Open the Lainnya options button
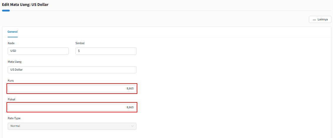 320,19
